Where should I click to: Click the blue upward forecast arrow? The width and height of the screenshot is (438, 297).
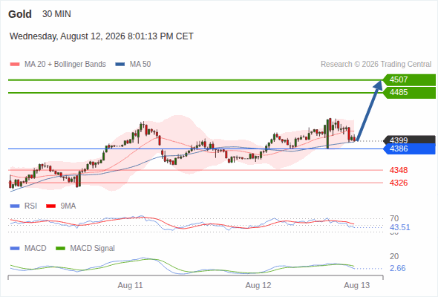click(x=369, y=111)
